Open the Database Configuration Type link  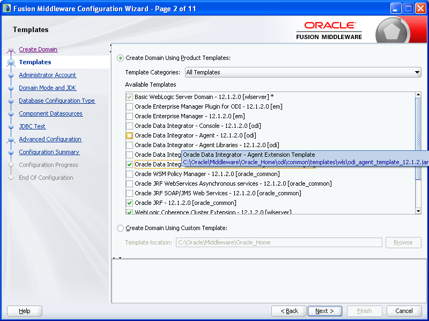57,101
